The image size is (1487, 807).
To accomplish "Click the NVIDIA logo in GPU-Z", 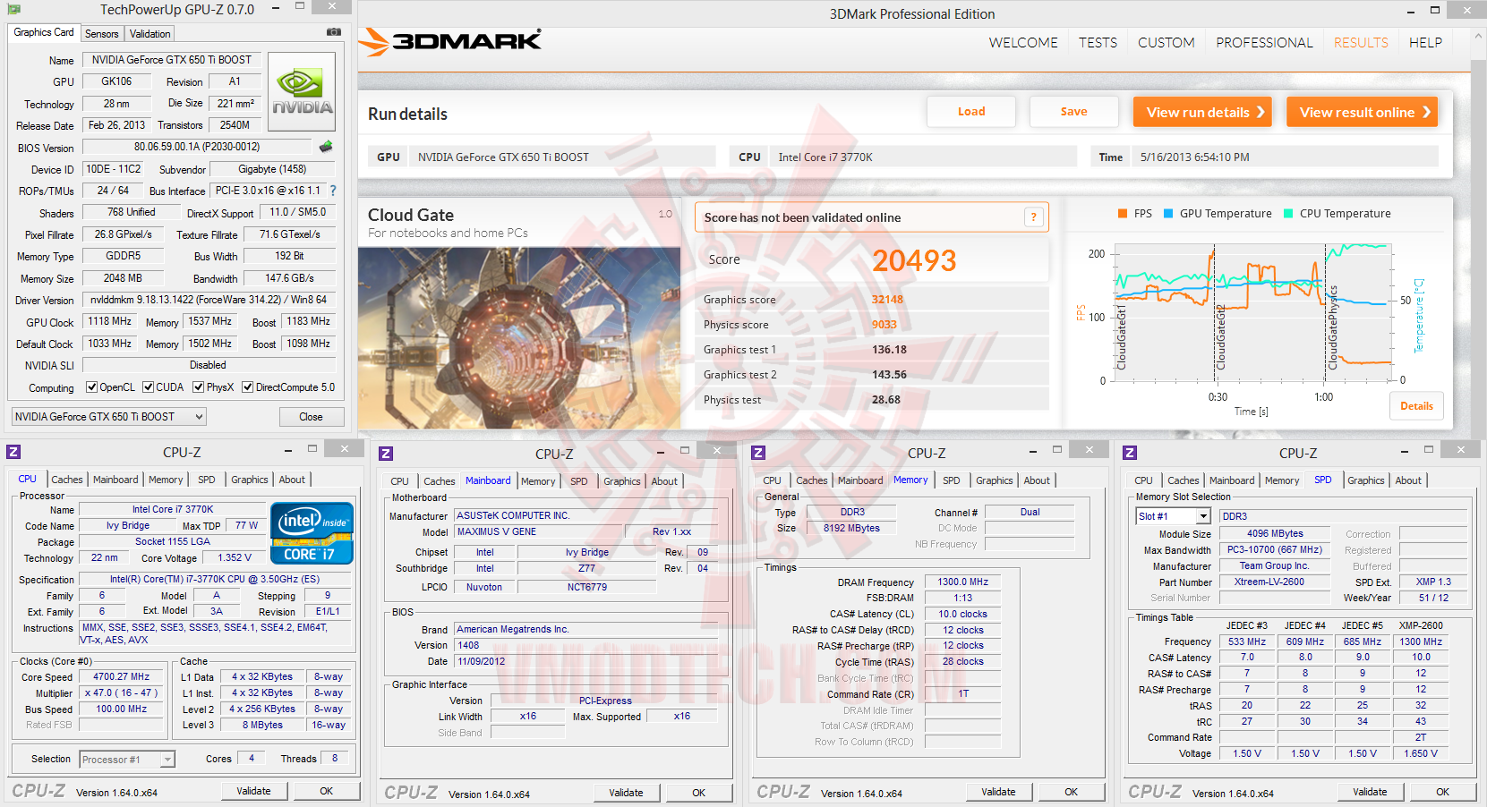I will [302, 92].
